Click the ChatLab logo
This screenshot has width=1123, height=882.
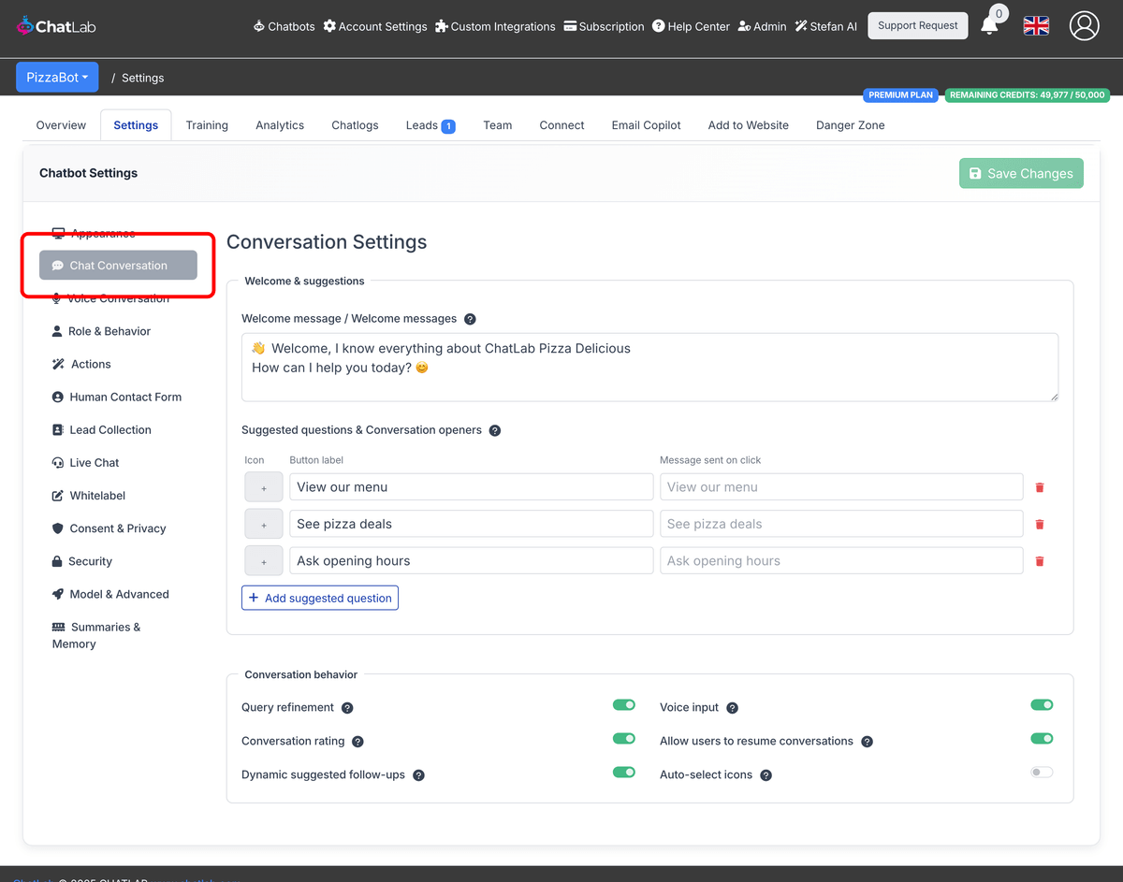pyautogui.click(x=56, y=26)
